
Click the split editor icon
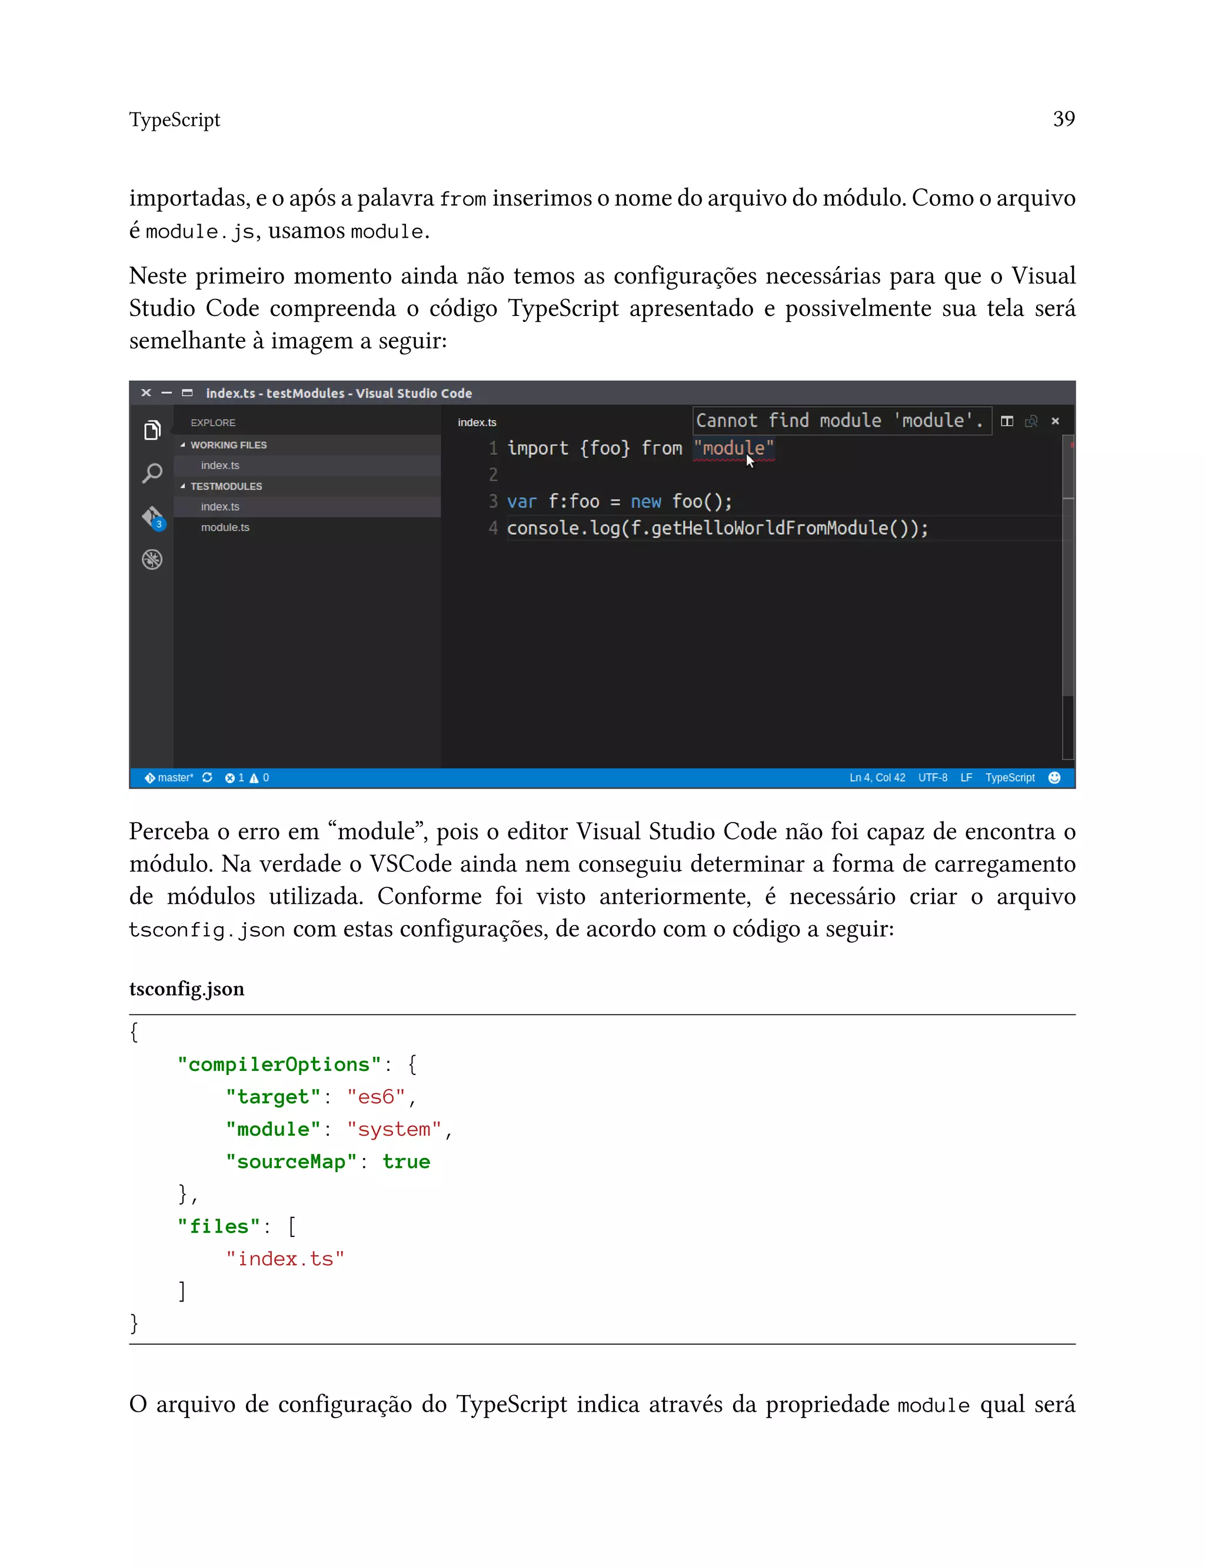point(1006,421)
